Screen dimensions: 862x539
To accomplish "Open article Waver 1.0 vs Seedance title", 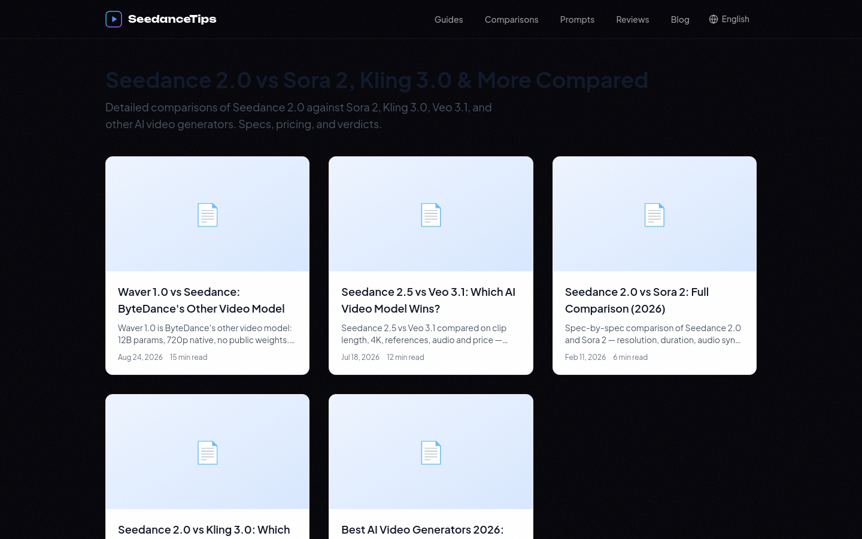I will [x=201, y=300].
